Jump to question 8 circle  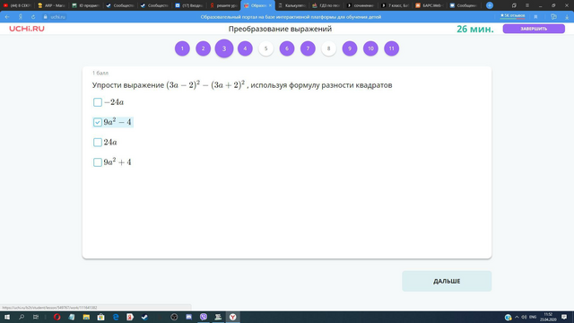point(329,48)
